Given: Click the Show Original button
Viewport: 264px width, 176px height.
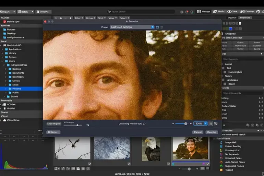Looking at the screenshot, I should [54, 124].
